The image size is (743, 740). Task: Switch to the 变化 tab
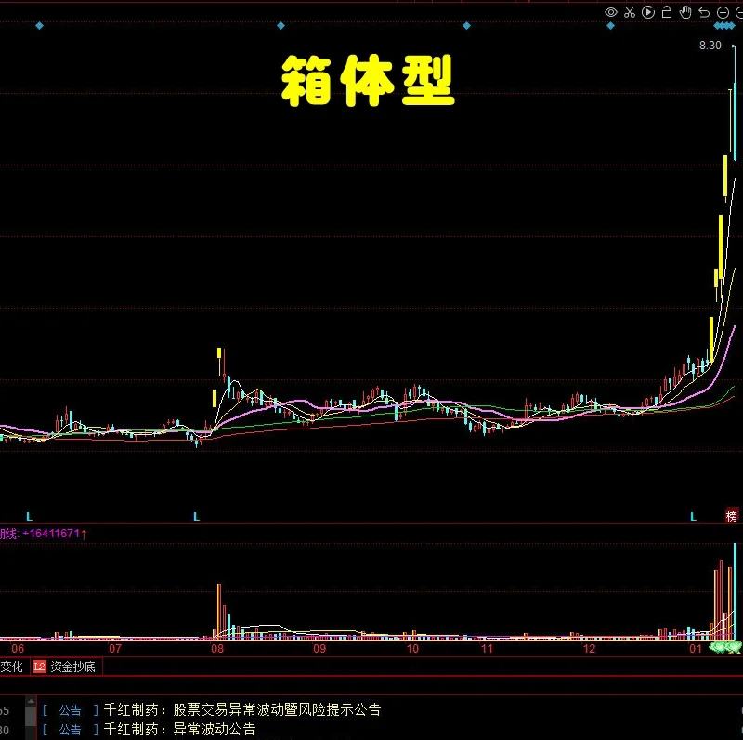(x=11, y=667)
